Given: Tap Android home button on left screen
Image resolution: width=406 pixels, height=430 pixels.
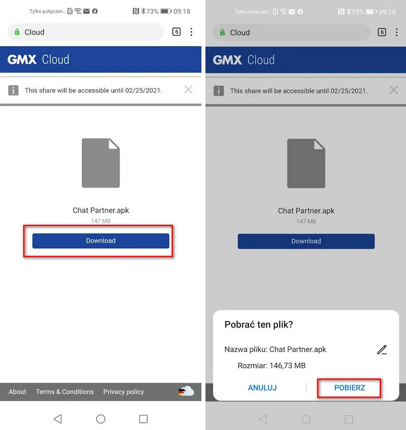Looking at the screenshot, I should pos(100,418).
